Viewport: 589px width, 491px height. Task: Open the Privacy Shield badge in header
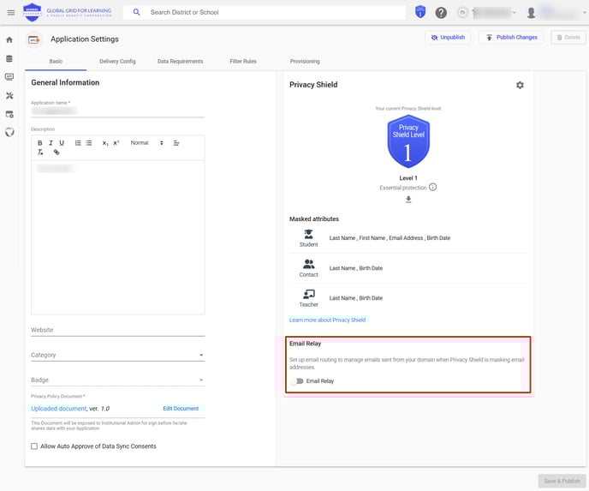[420, 12]
